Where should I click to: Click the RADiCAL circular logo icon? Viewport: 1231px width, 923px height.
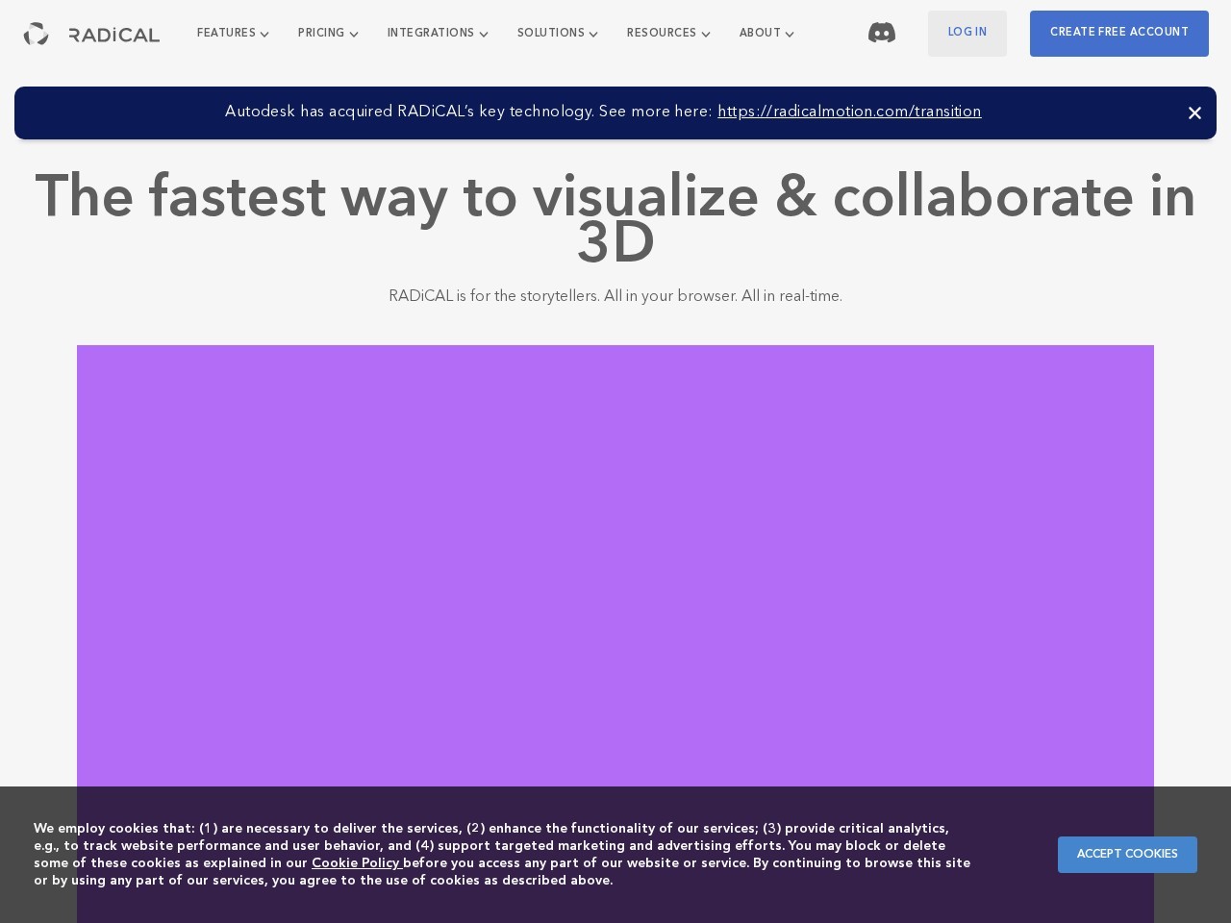pos(36,34)
